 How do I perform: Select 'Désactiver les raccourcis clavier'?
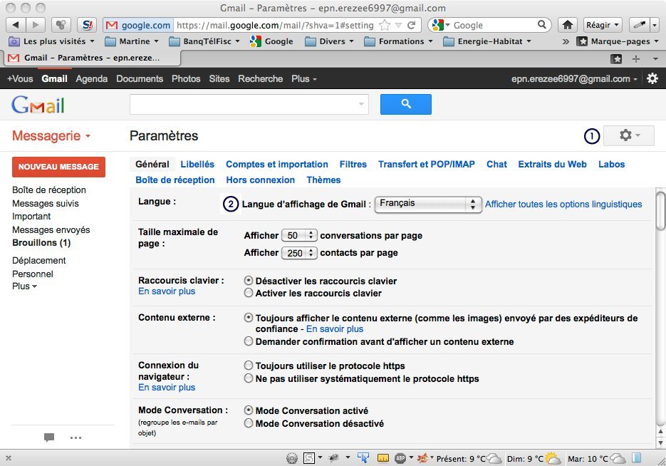(x=249, y=281)
